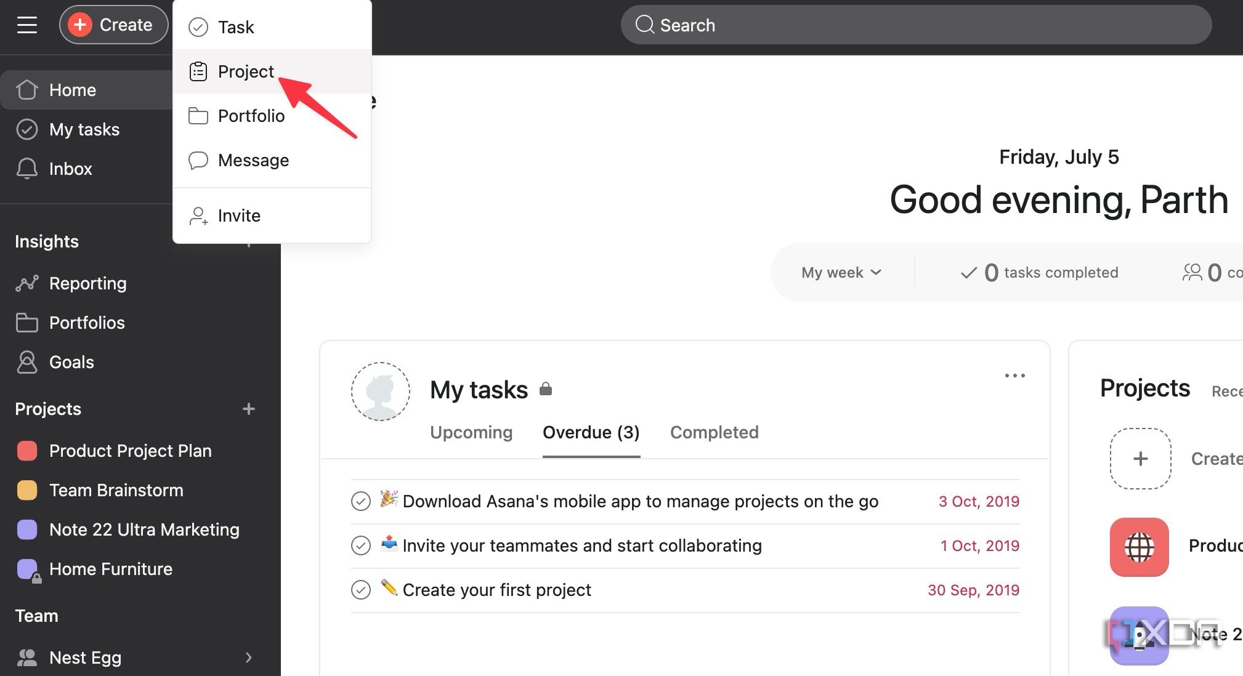Choose Message from the Create menu
The width and height of the screenshot is (1243, 676).
click(272, 160)
